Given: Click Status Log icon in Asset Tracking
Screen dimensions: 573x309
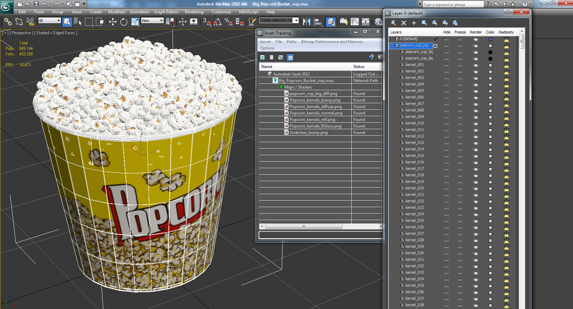Looking at the screenshot, I should 272,58.
